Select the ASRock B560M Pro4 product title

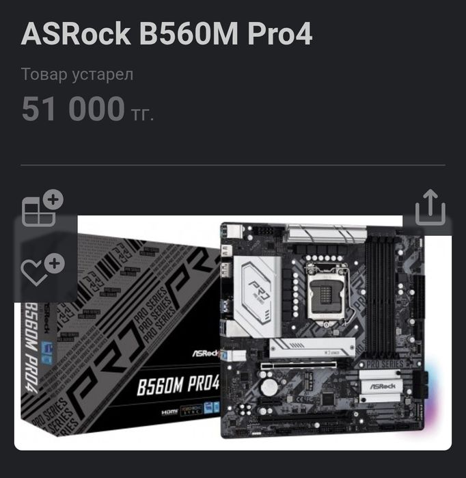coord(167,34)
